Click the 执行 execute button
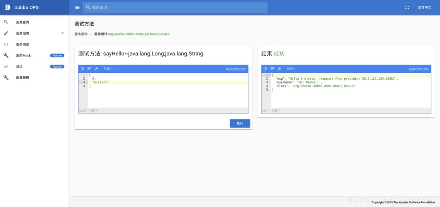440x207 pixels. [240, 124]
